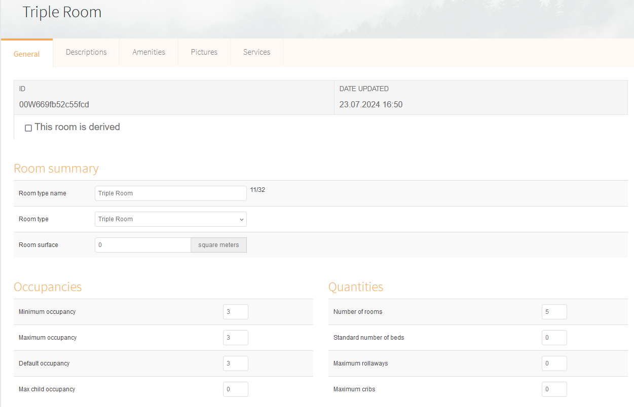Expand the Room type dropdown
Screen dimensions: 634x407
[170, 219]
